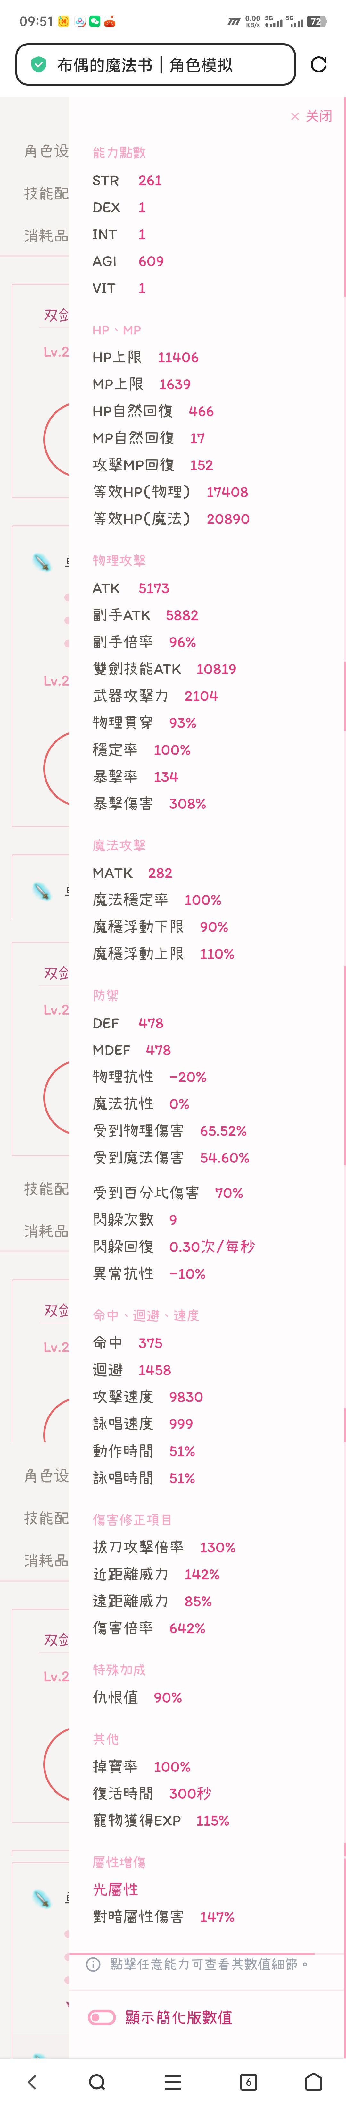Open the ATK 5173 value details
The image size is (346, 2105).
pos(131,588)
